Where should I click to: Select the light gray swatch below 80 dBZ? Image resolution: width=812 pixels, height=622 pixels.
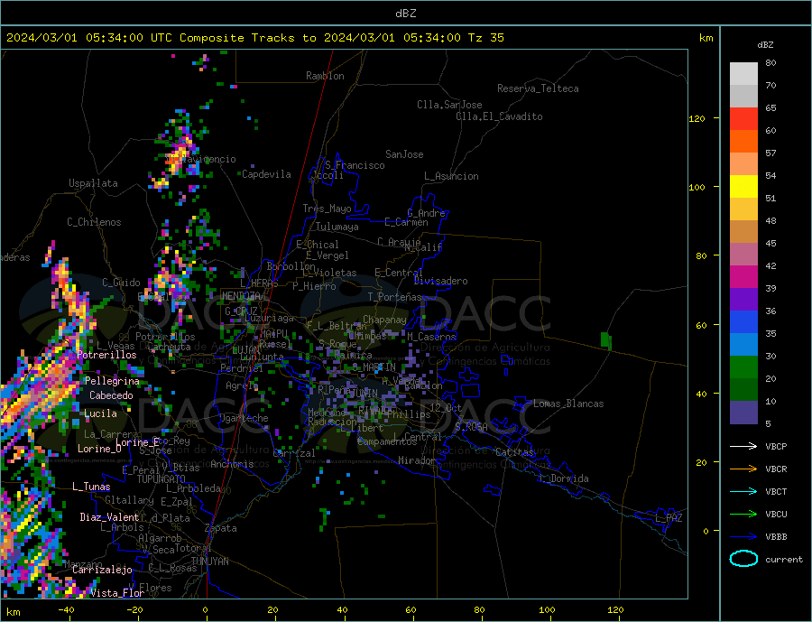tap(743, 74)
